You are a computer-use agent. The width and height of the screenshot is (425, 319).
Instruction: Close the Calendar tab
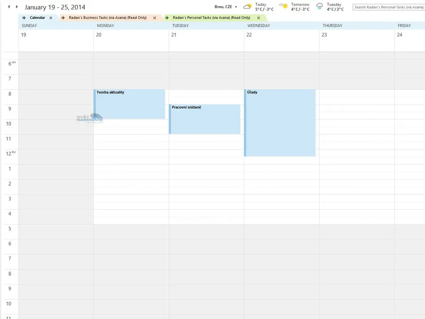point(51,18)
